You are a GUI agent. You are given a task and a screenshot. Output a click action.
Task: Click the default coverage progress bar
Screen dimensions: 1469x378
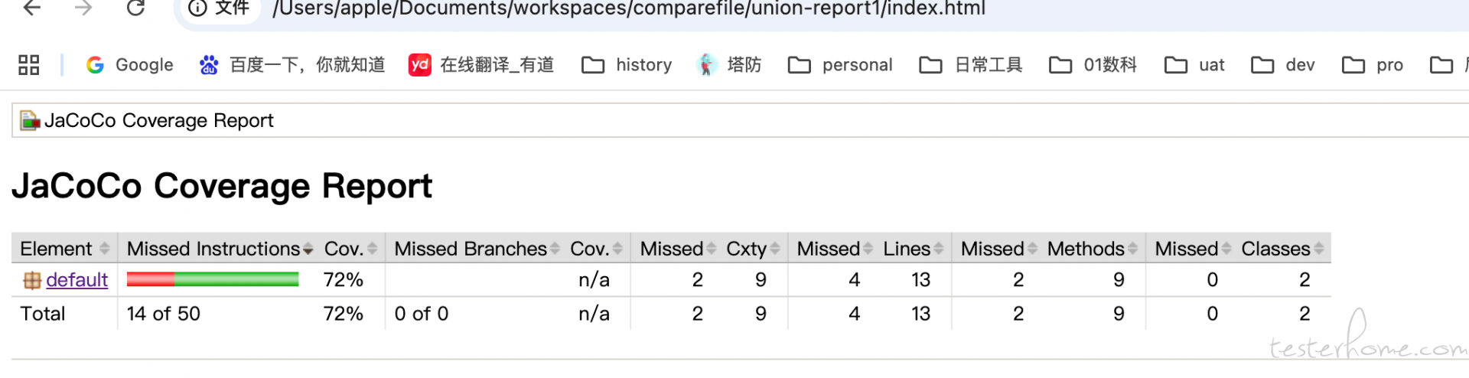(213, 280)
